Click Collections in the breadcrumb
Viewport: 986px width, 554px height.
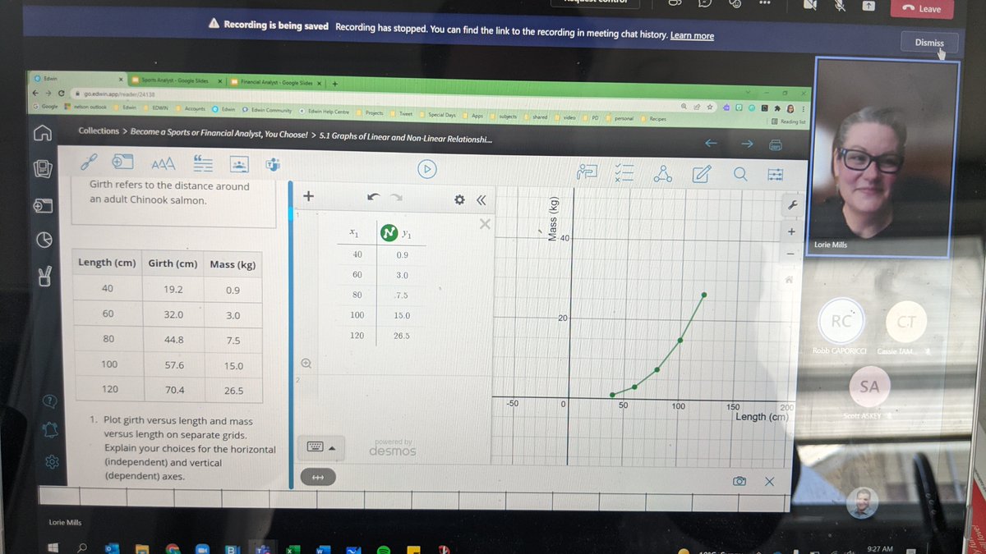pyautogui.click(x=98, y=131)
